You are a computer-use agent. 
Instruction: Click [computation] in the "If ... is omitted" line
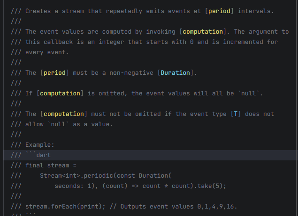60,94
